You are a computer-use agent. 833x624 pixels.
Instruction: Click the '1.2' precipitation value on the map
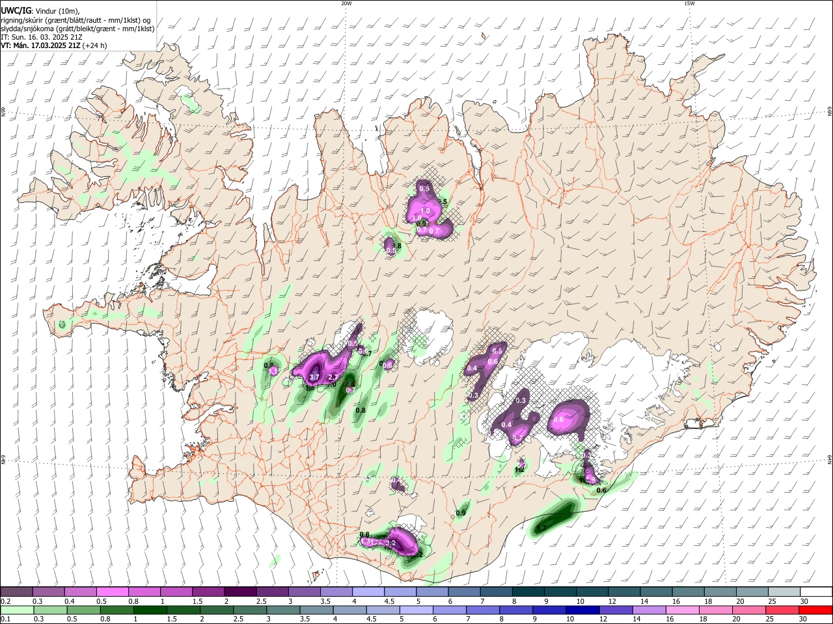pos(519,469)
